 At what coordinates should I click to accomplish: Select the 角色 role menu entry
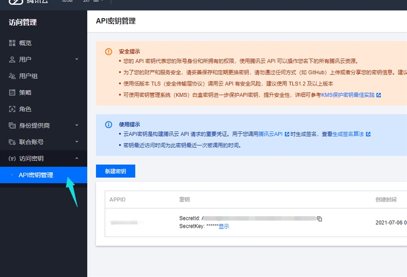tap(25, 109)
